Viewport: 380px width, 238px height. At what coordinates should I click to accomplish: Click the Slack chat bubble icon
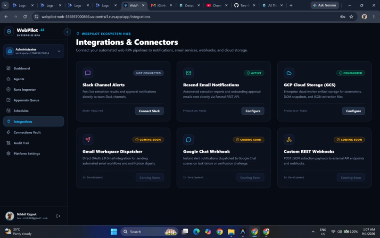88,73
